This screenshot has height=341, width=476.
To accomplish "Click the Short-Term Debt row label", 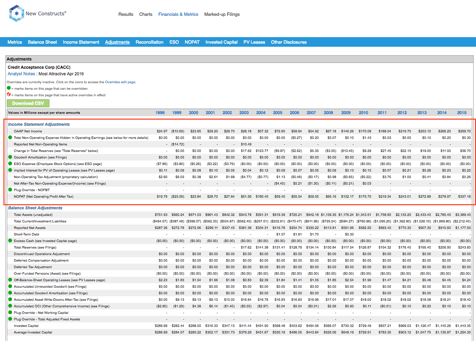I will (x=26, y=234).
